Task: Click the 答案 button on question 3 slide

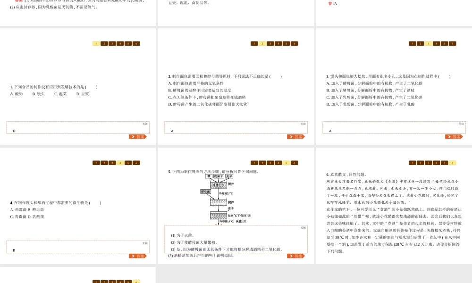Action: 454,136
